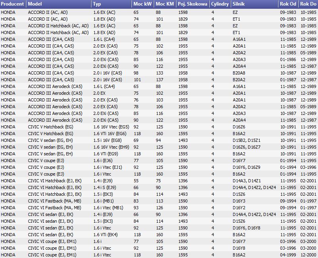Select the ACCORD II Hatchback 1.6 EX (AC) type cell
318x258 pixels.
104,26
